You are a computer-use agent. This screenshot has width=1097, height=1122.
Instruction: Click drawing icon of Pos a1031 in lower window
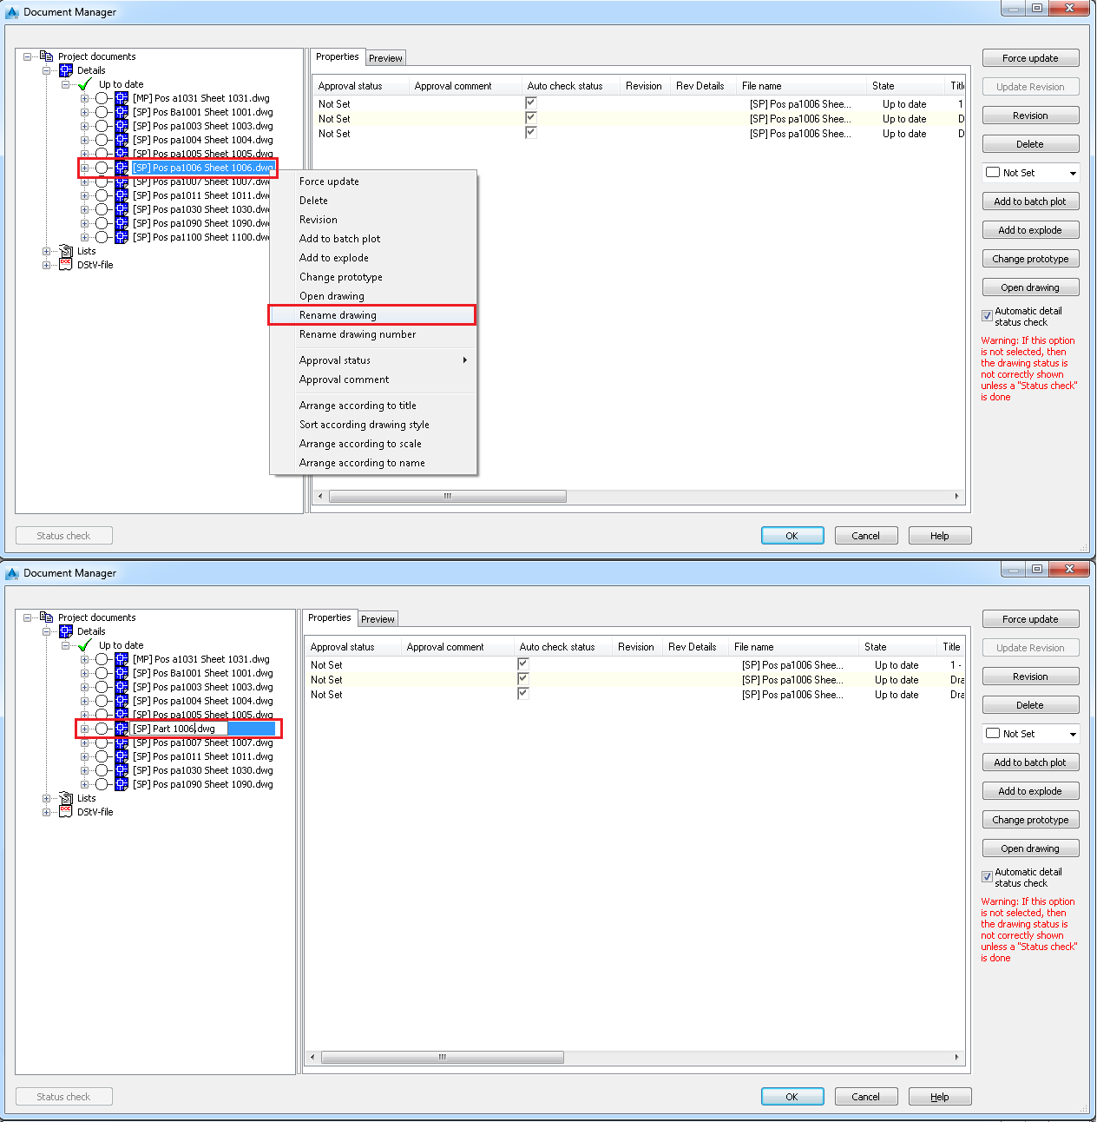(x=122, y=659)
